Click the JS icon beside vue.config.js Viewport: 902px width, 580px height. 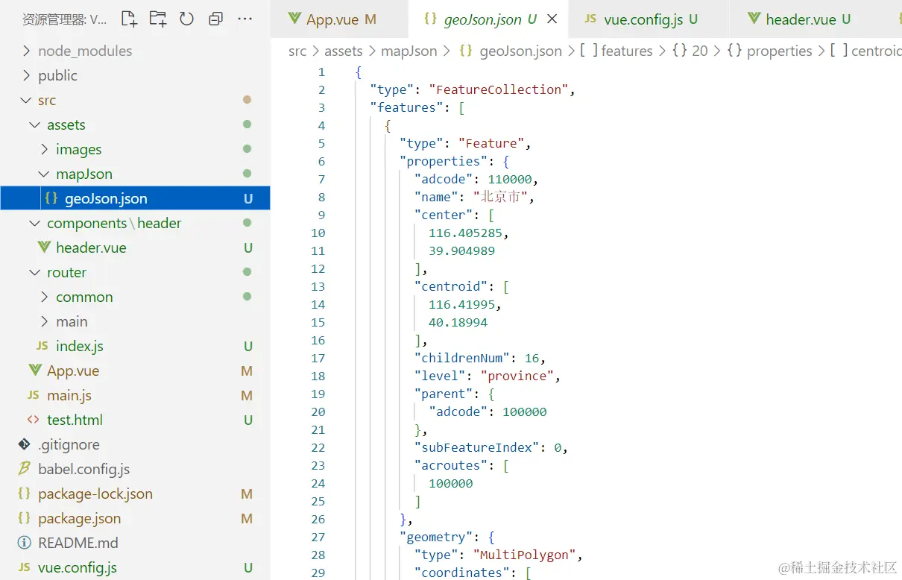(x=23, y=567)
